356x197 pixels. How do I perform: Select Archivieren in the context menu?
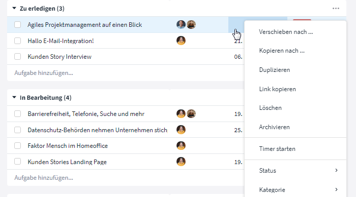pyautogui.click(x=274, y=127)
